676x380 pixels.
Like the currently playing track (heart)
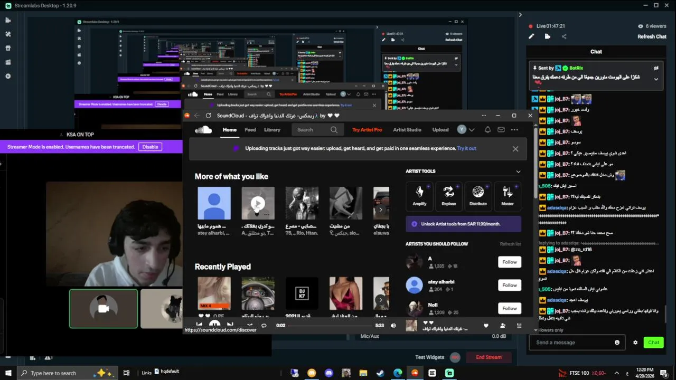[486, 326]
